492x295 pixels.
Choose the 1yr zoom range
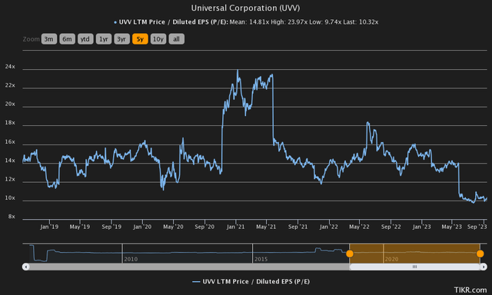104,39
